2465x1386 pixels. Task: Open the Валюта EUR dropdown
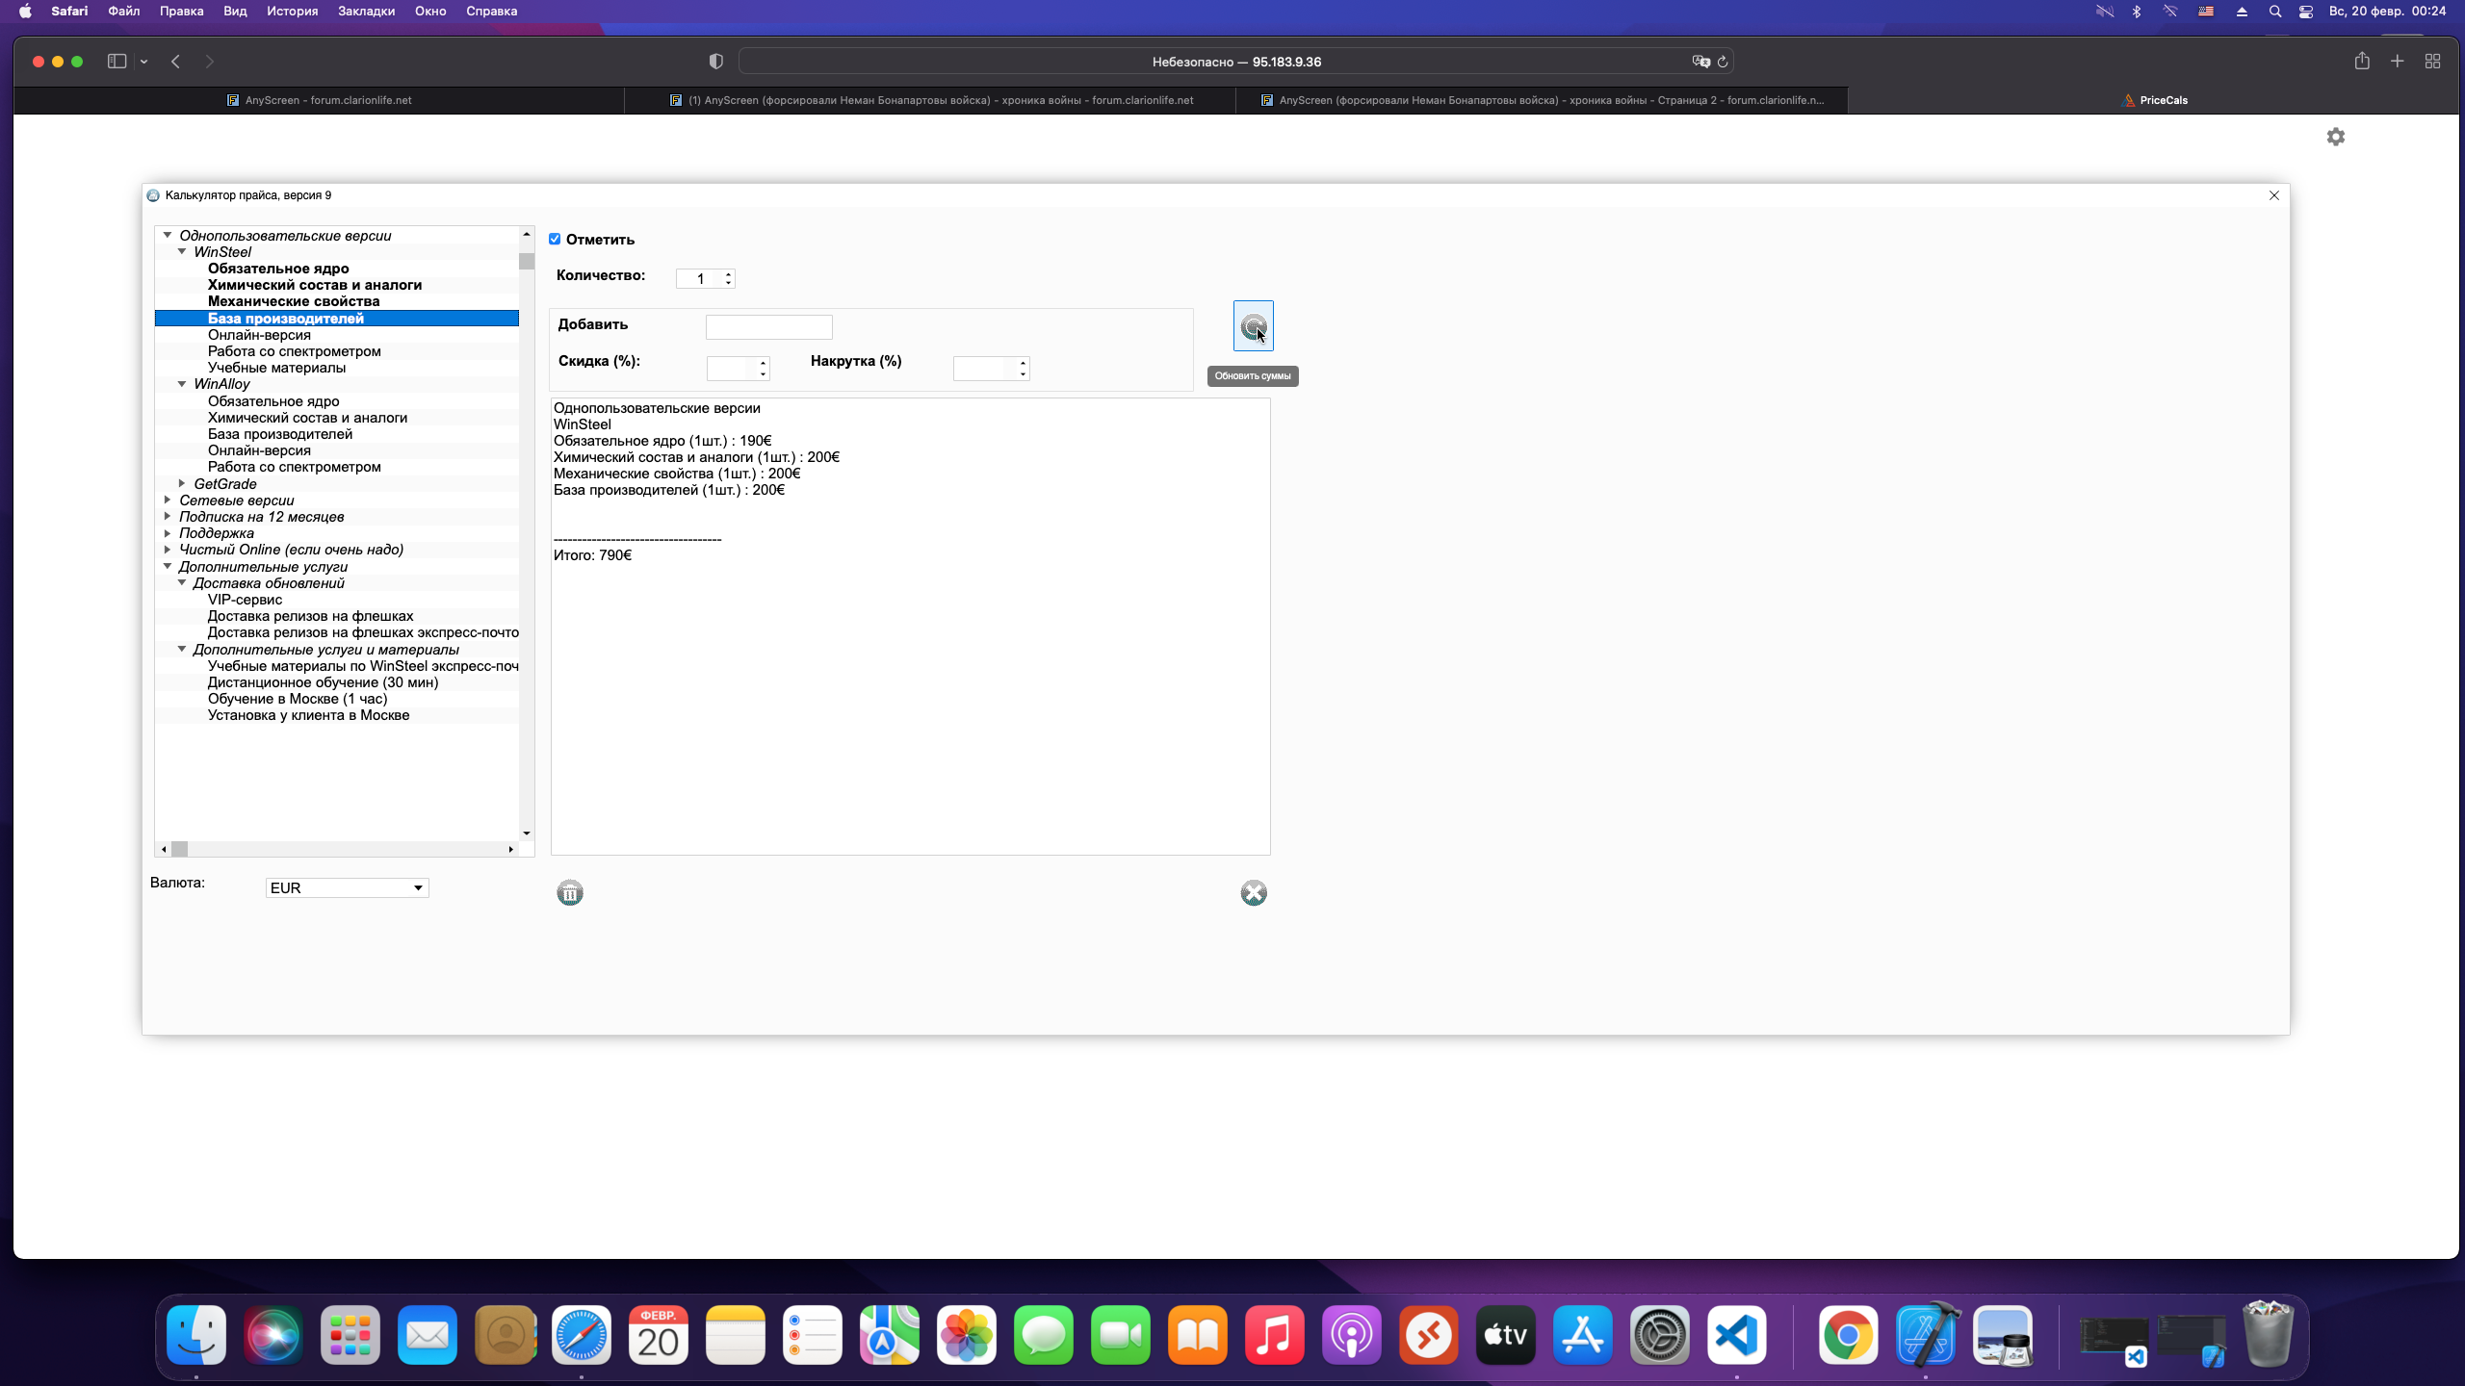(347, 887)
